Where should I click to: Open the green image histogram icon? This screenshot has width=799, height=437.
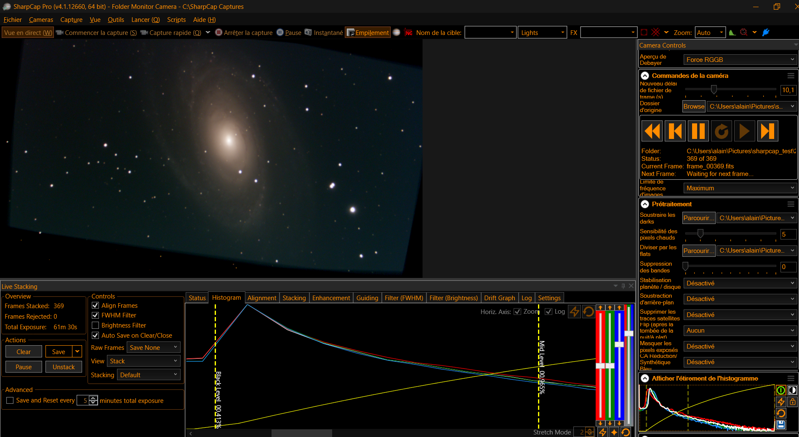(x=732, y=32)
